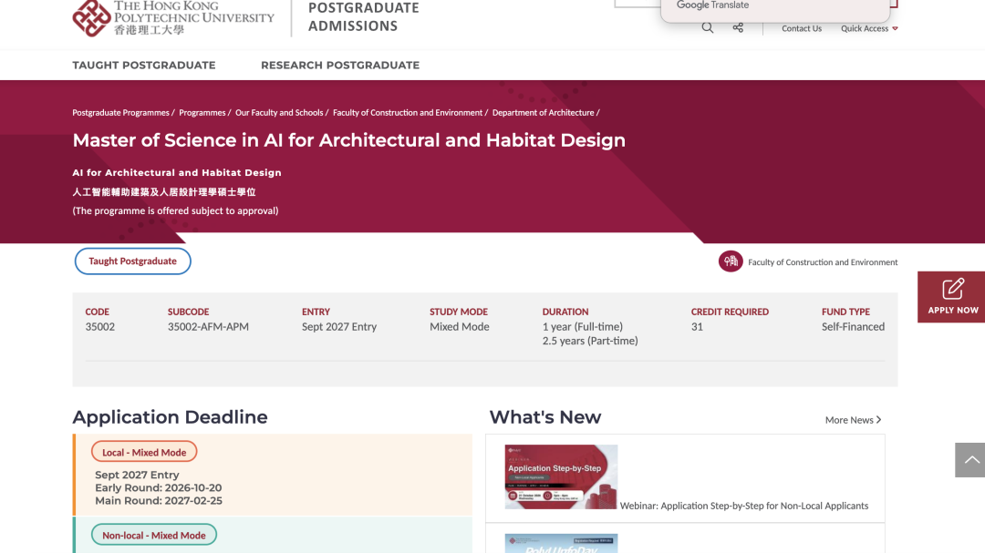985x553 pixels.
Task: Click the Application Deadline heading
Action: (x=171, y=417)
